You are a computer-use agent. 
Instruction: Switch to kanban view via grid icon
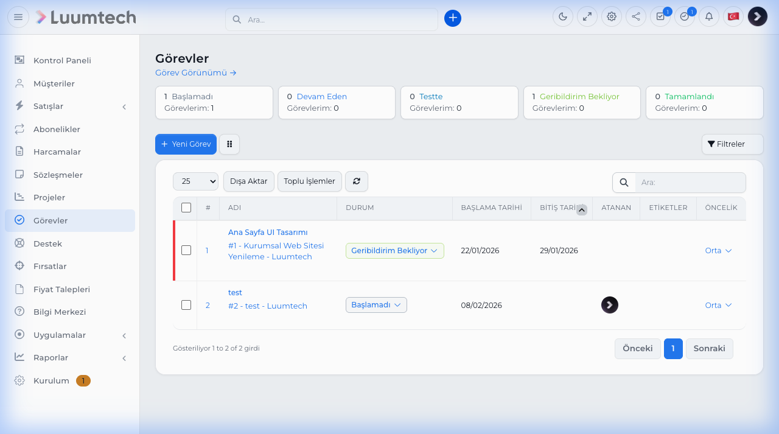(x=229, y=144)
